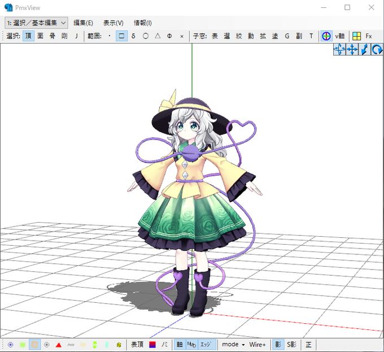
Task: Toggle the S影 self-shadow button
Action: click(291, 345)
